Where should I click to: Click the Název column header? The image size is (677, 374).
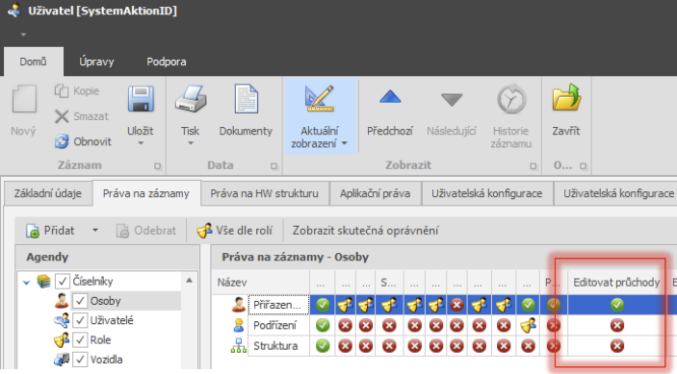[260, 283]
